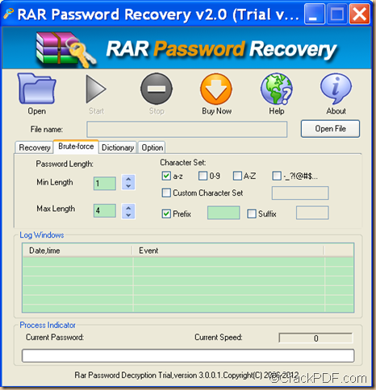Click into the File name field
The width and height of the screenshot is (376, 390).
coord(187,129)
